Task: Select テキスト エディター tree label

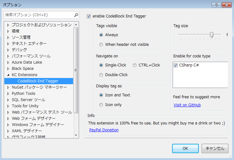Action: coord(29,44)
